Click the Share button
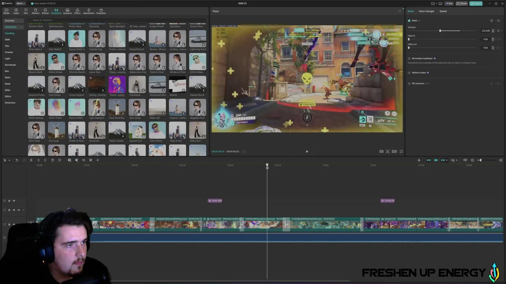This screenshot has width=506, height=284. point(462,4)
